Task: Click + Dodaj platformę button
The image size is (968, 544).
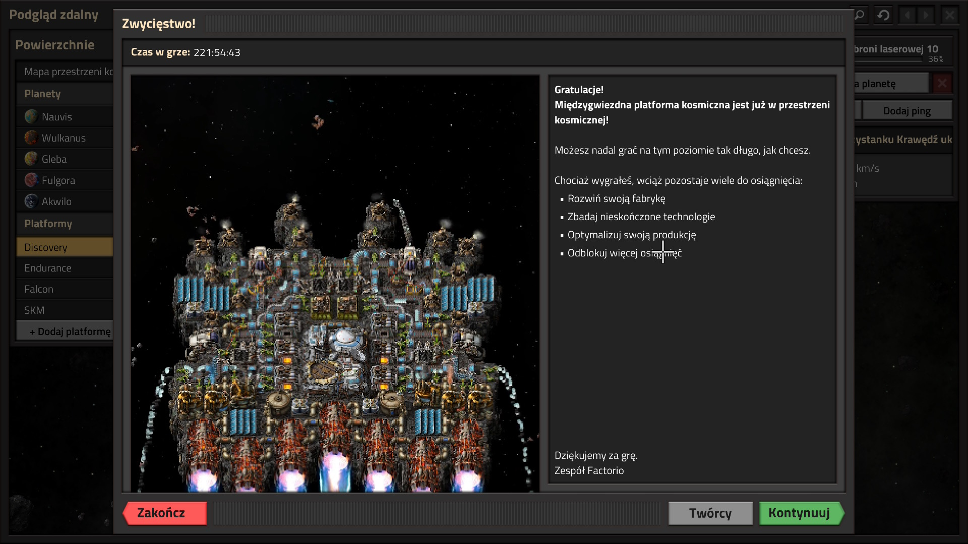Action: 65,331
